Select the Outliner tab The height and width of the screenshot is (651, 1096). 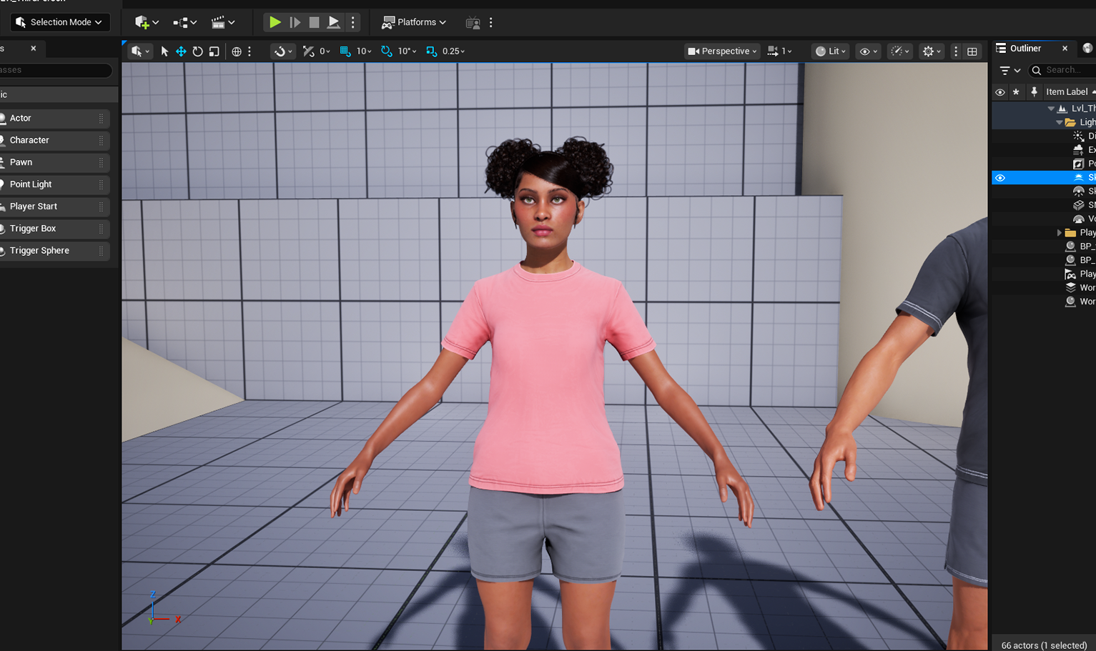tap(1026, 48)
